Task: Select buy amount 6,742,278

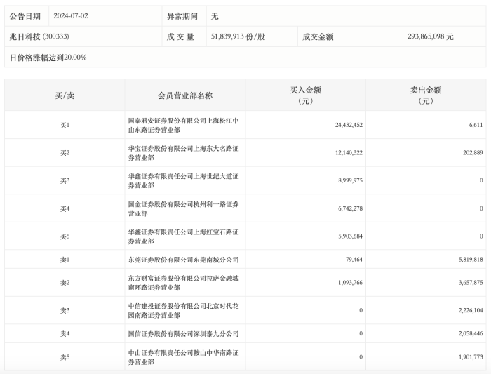Action: pos(351,208)
